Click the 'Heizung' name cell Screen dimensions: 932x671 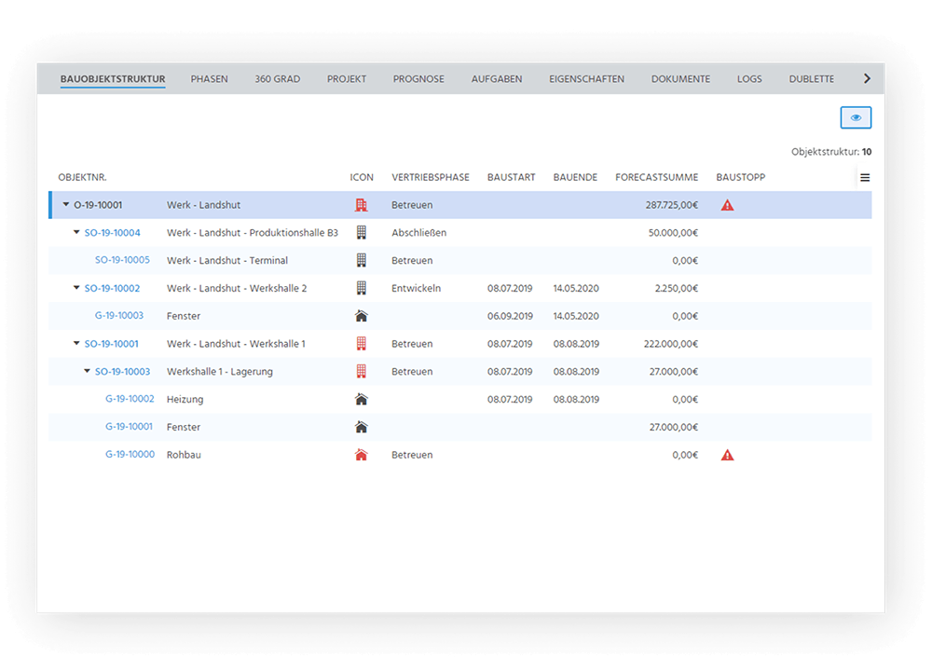[x=185, y=400]
